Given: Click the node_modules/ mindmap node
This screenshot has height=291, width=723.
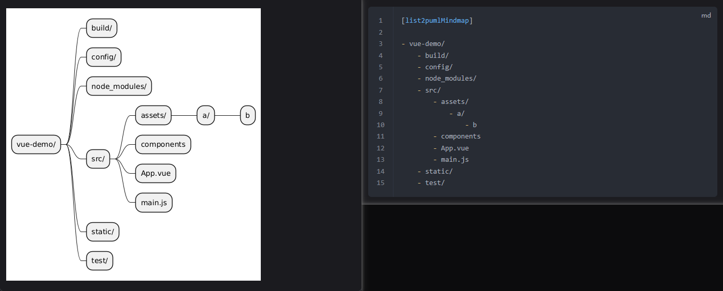Looking at the screenshot, I should [x=119, y=86].
